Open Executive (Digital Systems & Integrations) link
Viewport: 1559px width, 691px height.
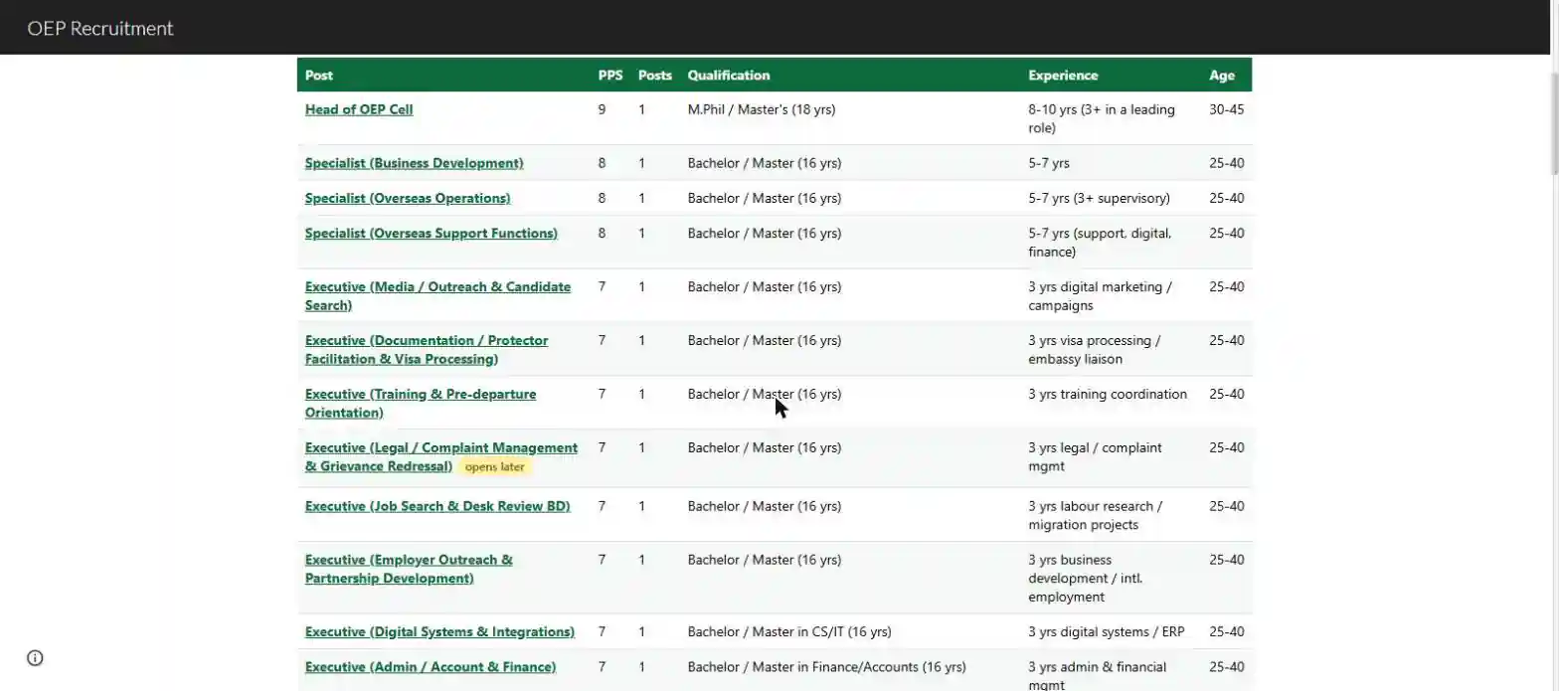pyautogui.click(x=439, y=632)
